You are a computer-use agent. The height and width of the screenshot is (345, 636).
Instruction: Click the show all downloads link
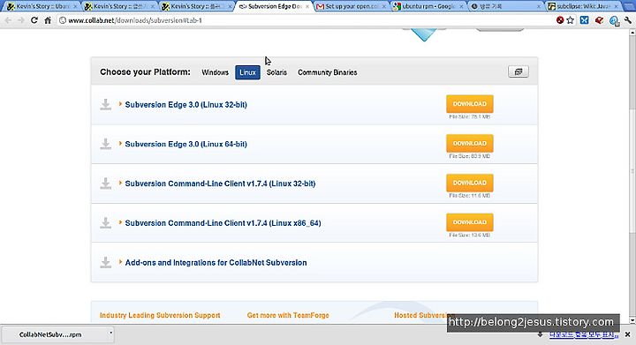point(583,334)
